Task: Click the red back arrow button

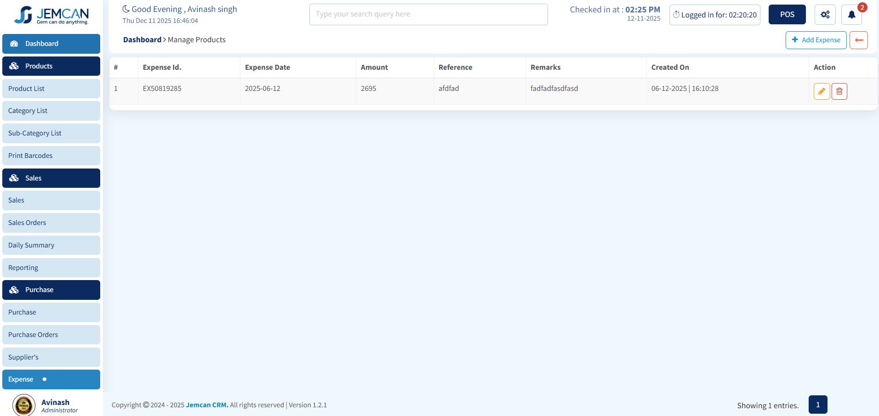Action: pos(858,40)
